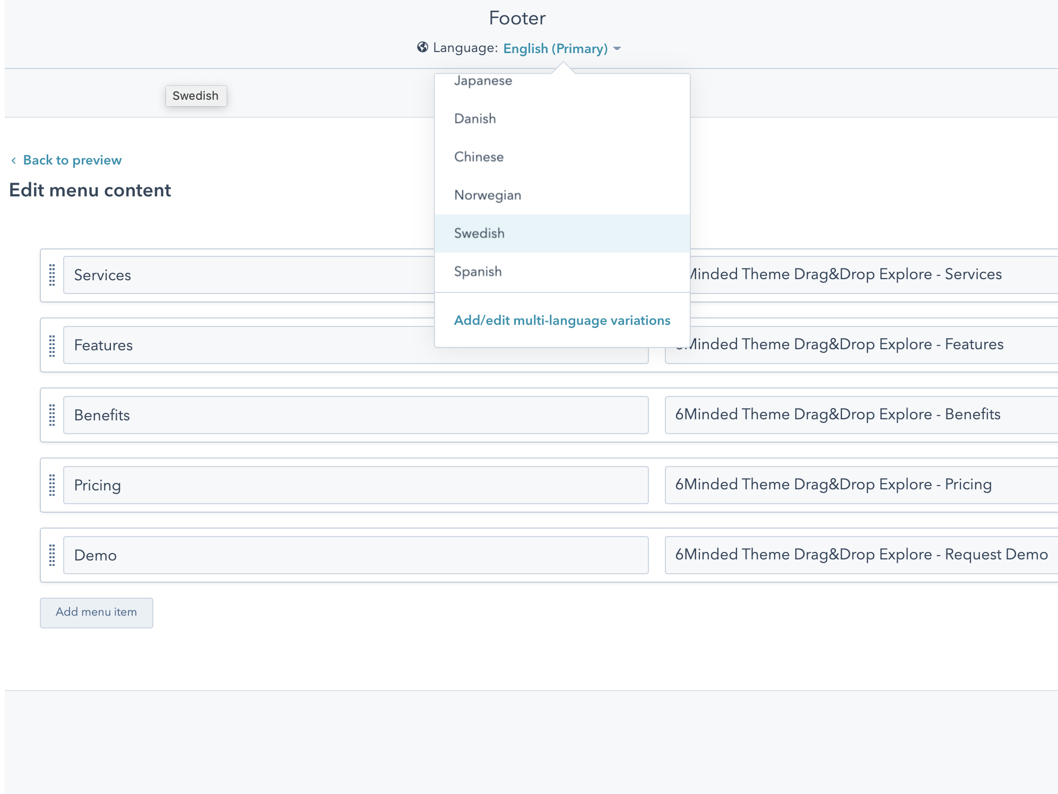
Task: Open the Language dropdown caret
Action: click(617, 49)
